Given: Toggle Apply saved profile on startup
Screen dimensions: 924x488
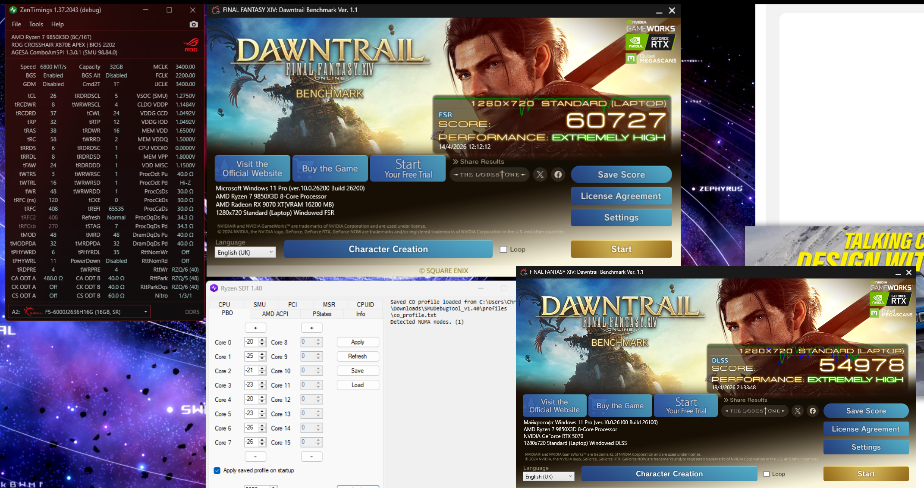Looking at the screenshot, I should (217, 470).
